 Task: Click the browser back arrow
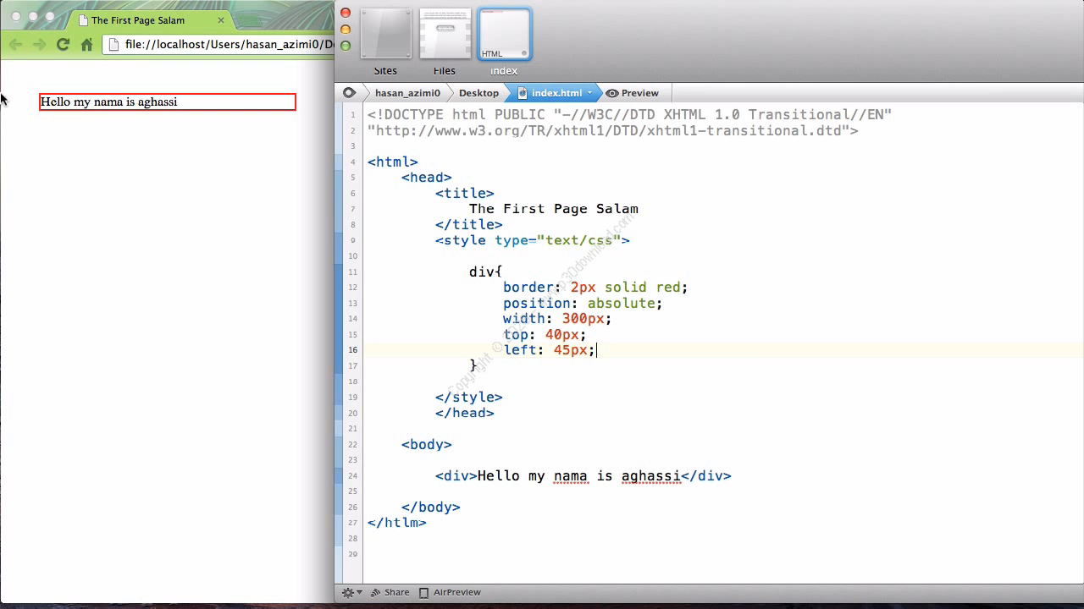pyautogui.click(x=16, y=45)
